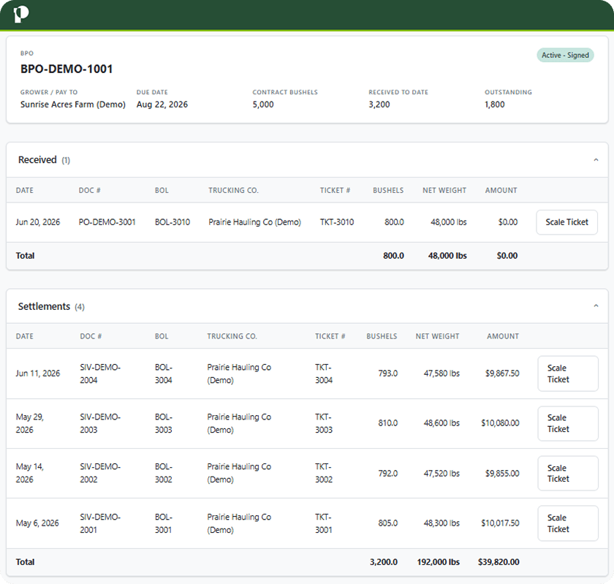Click May 6, 2026 settlement date
Viewport: 614px width, 584px height.
coord(37,523)
